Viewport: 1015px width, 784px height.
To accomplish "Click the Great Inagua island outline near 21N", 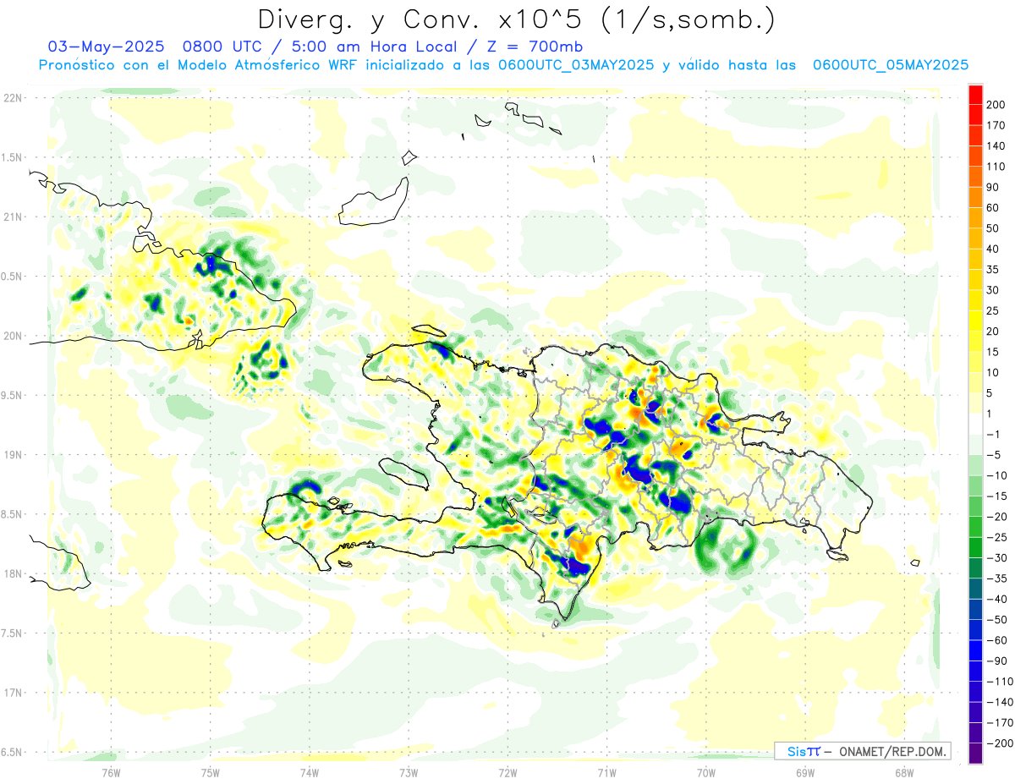I will pos(373,203).
